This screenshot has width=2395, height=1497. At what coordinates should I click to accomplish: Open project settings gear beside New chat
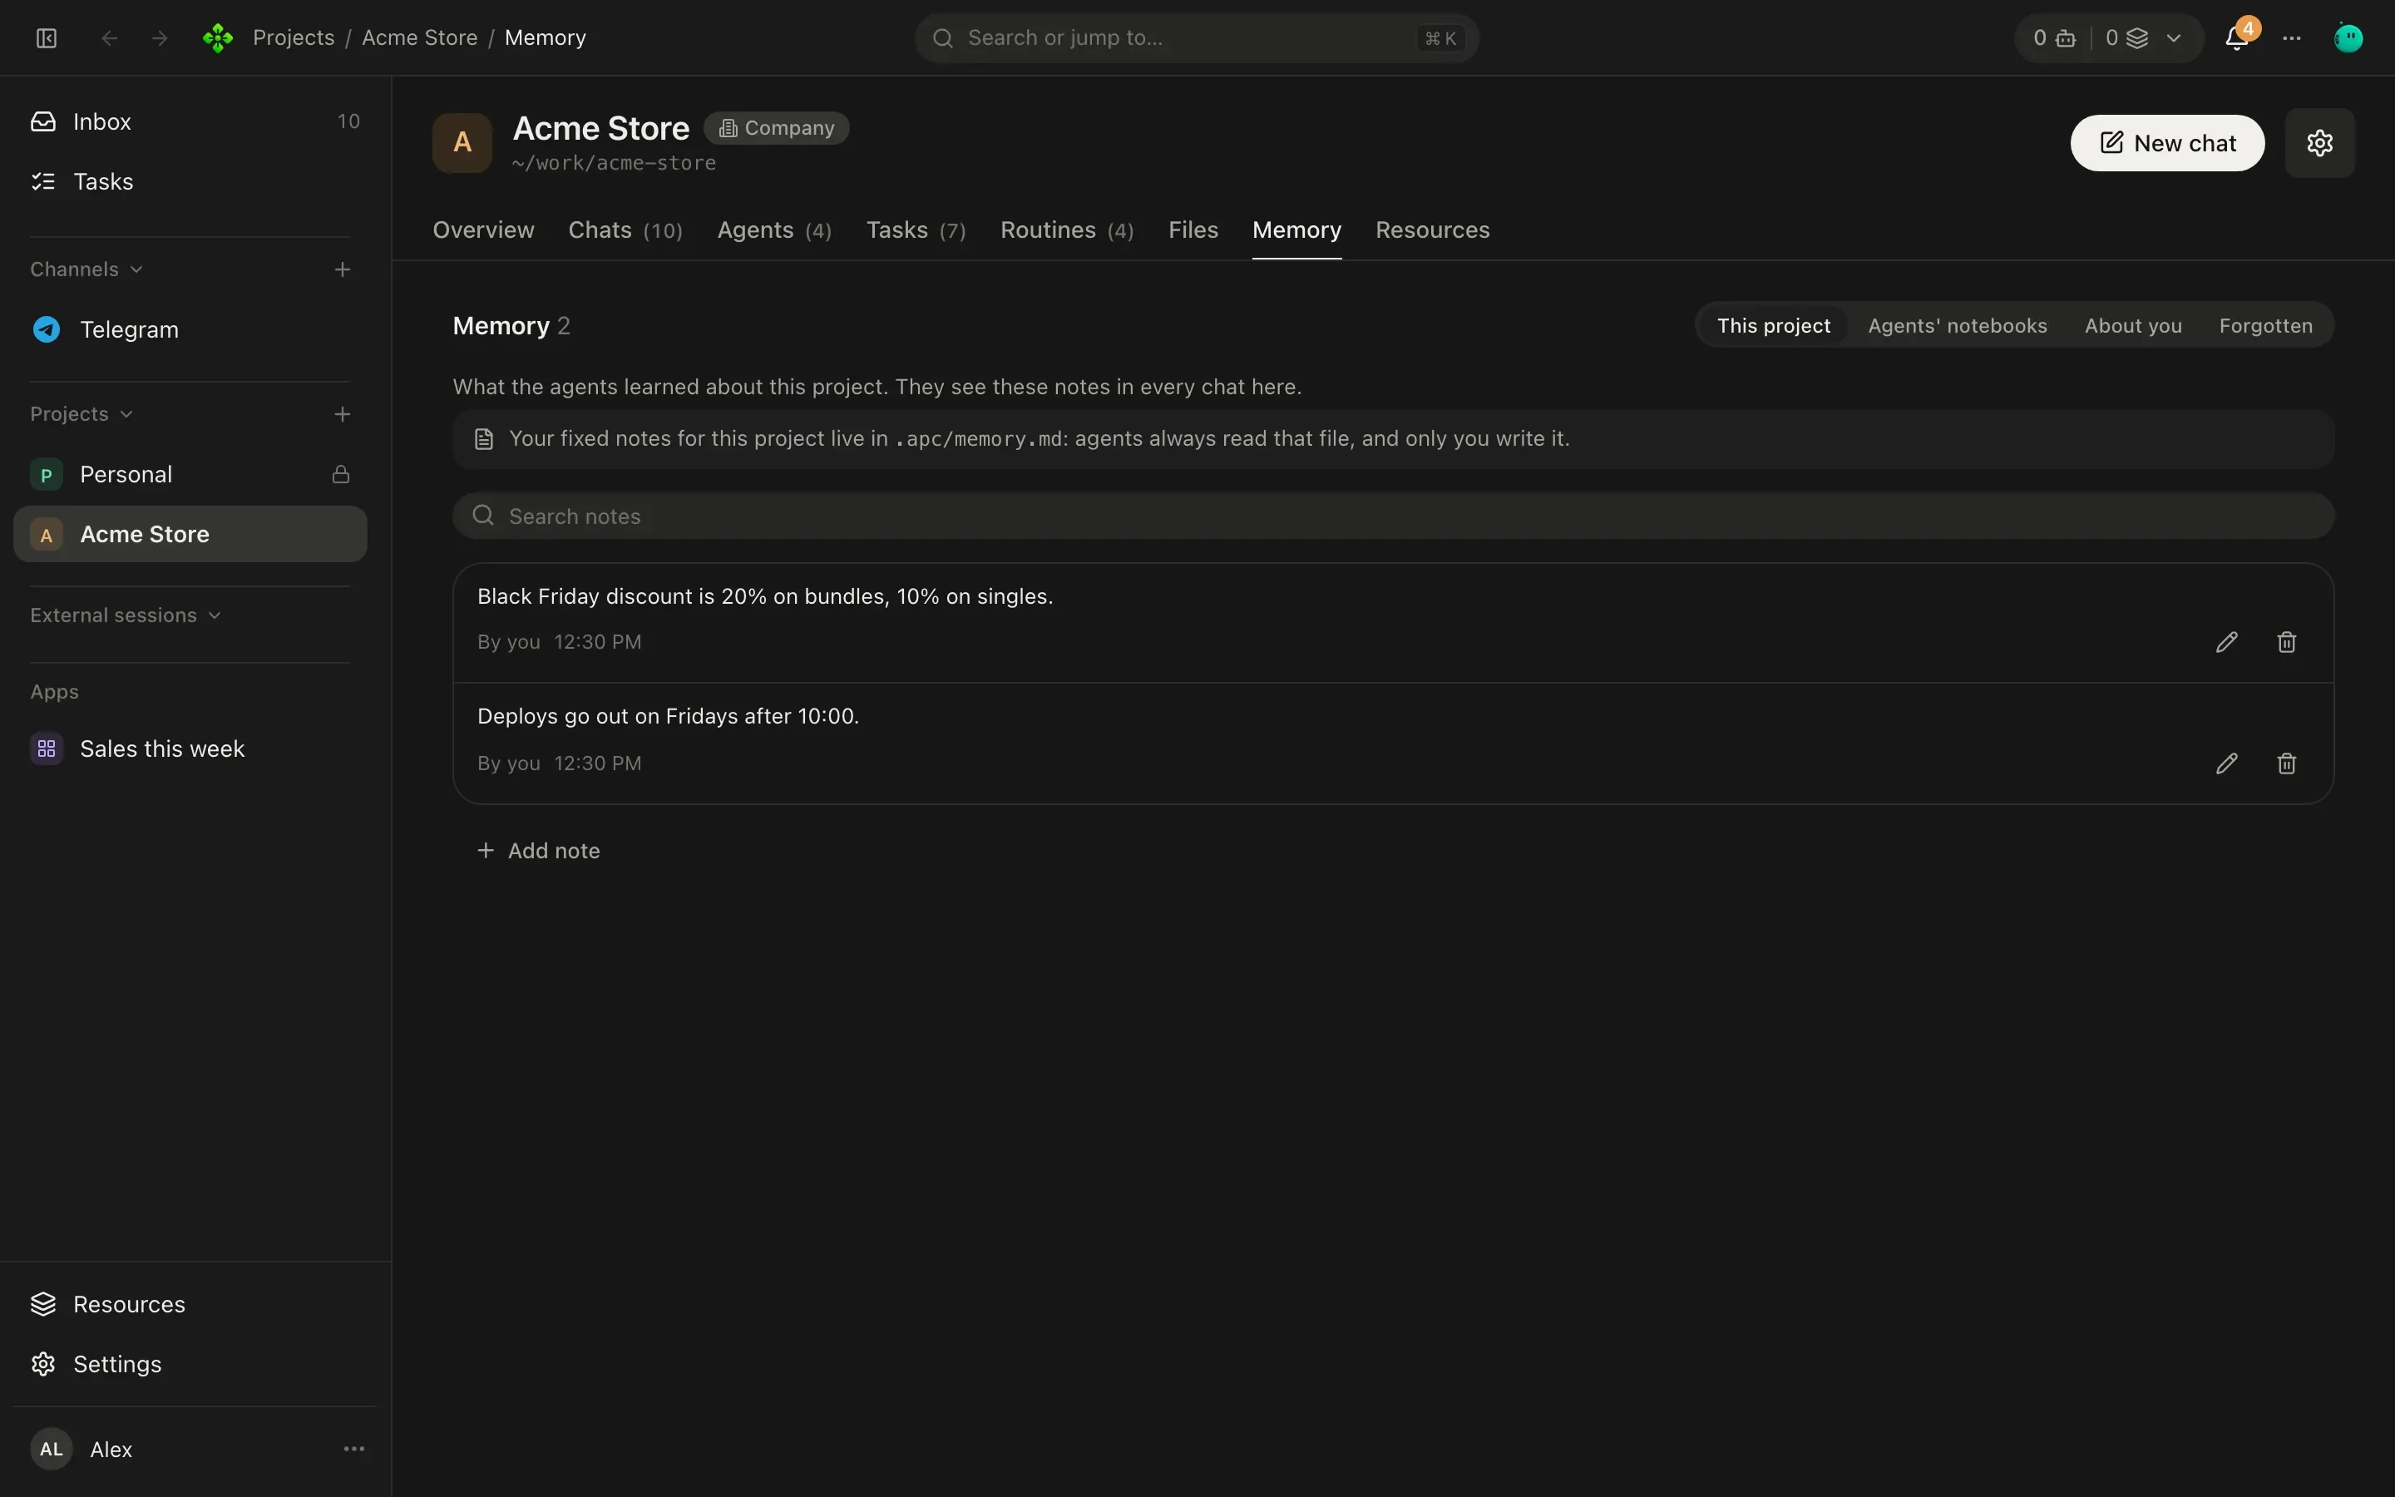click(x=2320, y=142)
